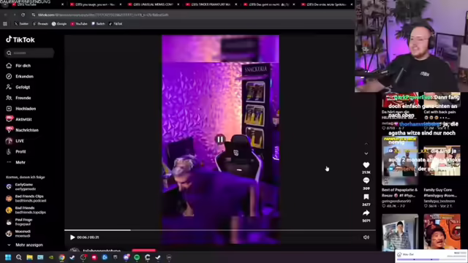Switch to UNUSUAL MEMES COMP tab

click(153, 4)
